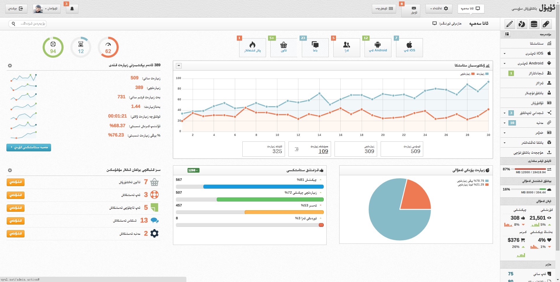The image size is (560, 282).
Task: Expand the attachment menu with badge 10
Action: [x=505, y=123]
